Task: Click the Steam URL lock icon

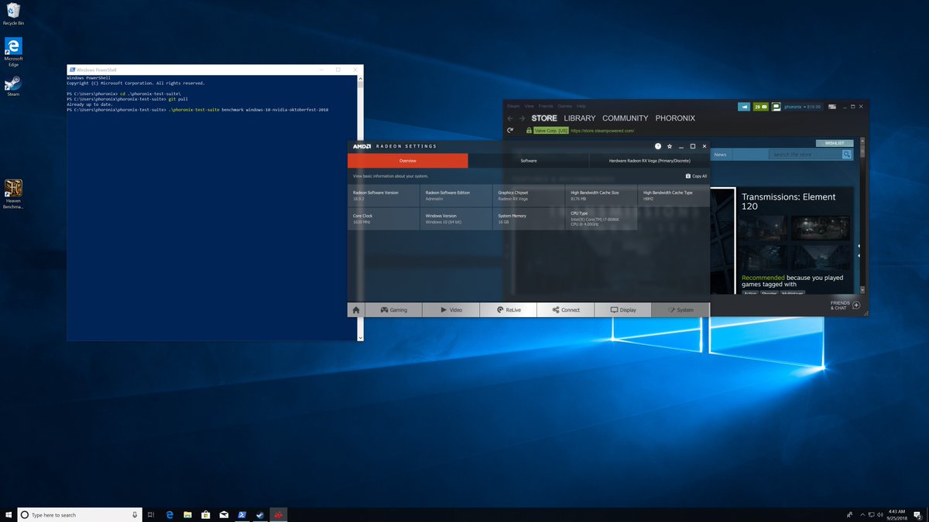Action: [x=530, y=130]
